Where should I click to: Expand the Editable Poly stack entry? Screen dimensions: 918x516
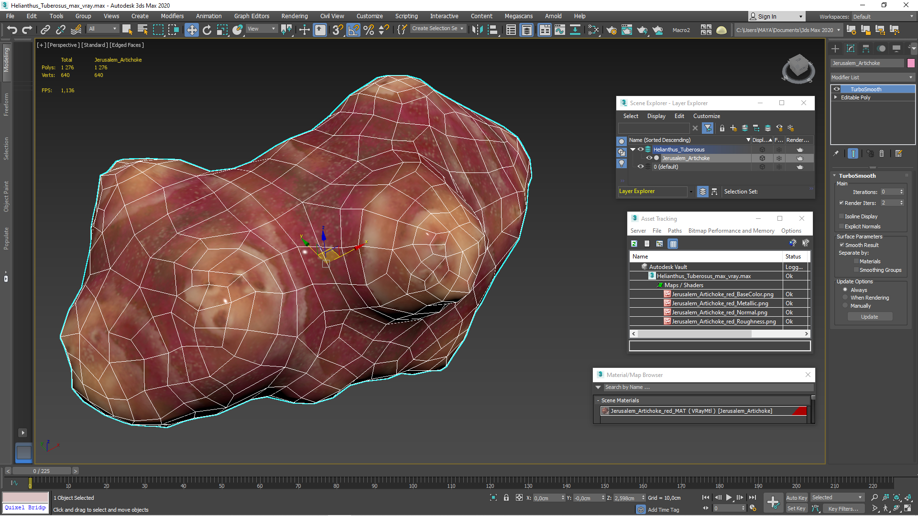pos(836,97)
